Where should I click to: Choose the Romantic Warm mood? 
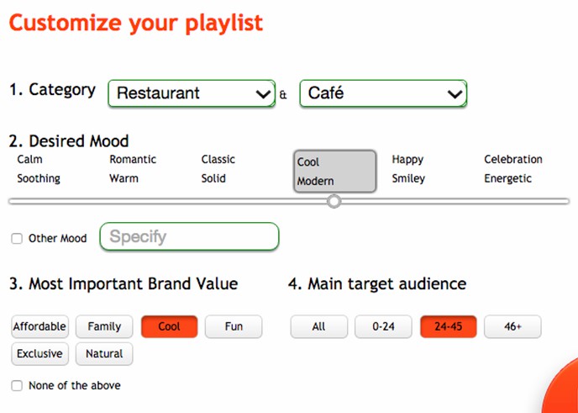pyautogui.click(x=133, y=169)
